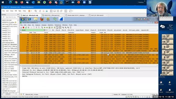176x99 pixels.
Task: Switch to W2K12-R2_1_IPv6 VM tab
Action: [x=52, y=15]
